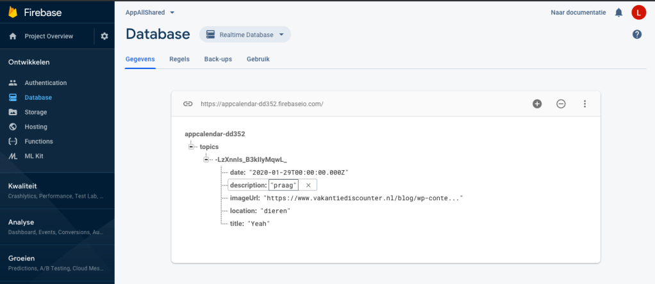655x284 pixels.
Task: Click the description value input field
Action: coord(283,185)
